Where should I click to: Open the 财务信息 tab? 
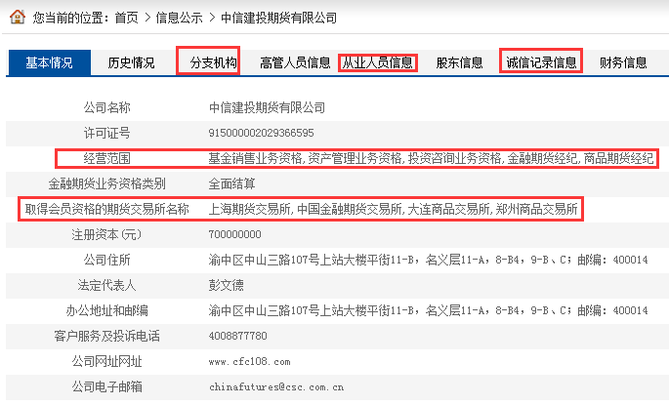tap(623, 62)
